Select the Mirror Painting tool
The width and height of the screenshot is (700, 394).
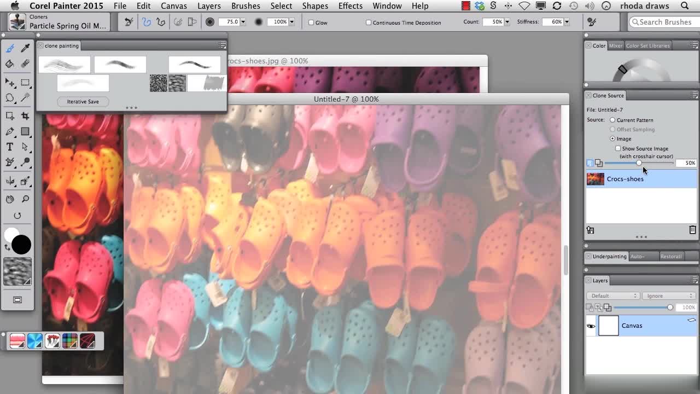tap(10, 181)
